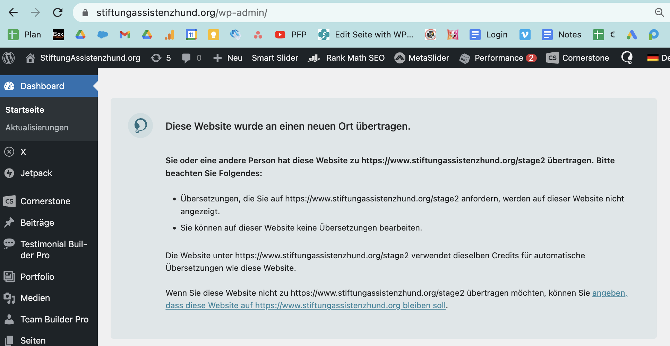670x346 pixels.
Task: Open the comments bubble showing 0
Action: point(191,58)
